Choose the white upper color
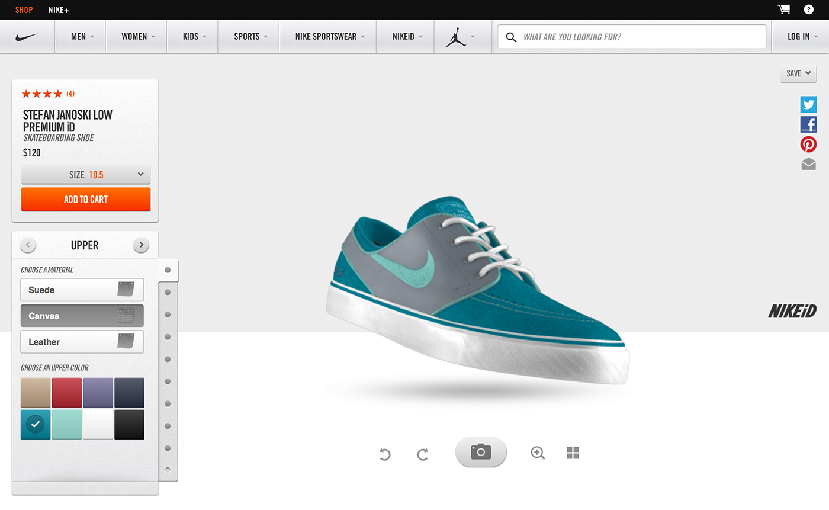This screenshot has height=510, width=829. coord(98,425)
